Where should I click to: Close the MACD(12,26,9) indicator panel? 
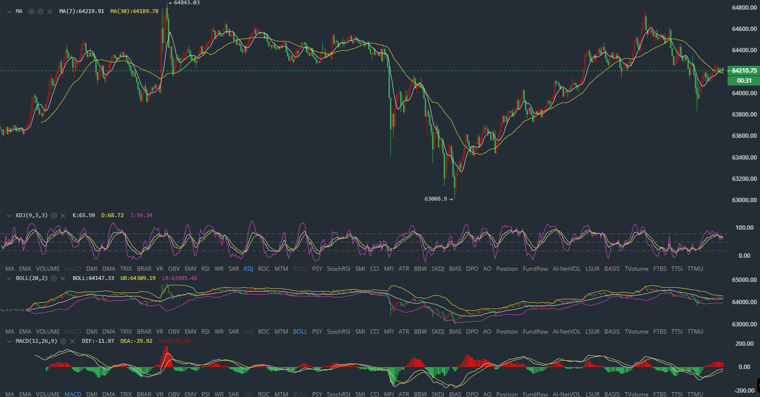point(73,341)
